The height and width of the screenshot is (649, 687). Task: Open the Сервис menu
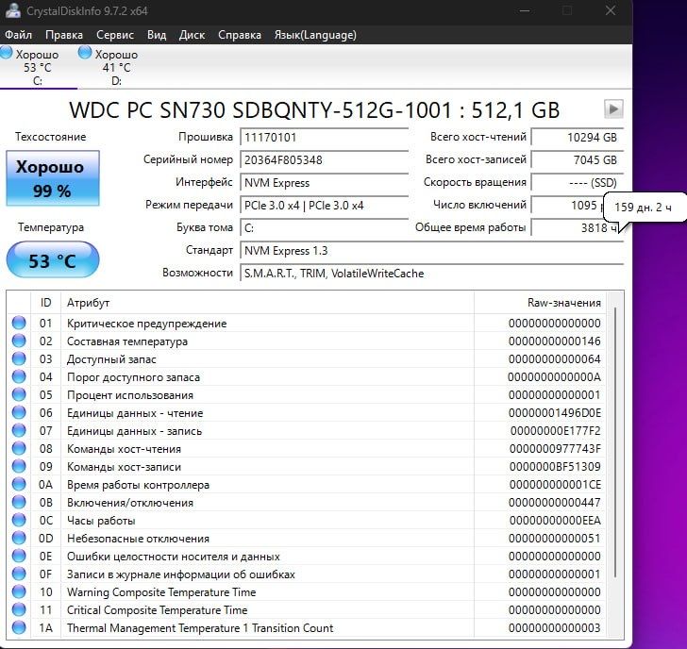click(x=115, y=35)
